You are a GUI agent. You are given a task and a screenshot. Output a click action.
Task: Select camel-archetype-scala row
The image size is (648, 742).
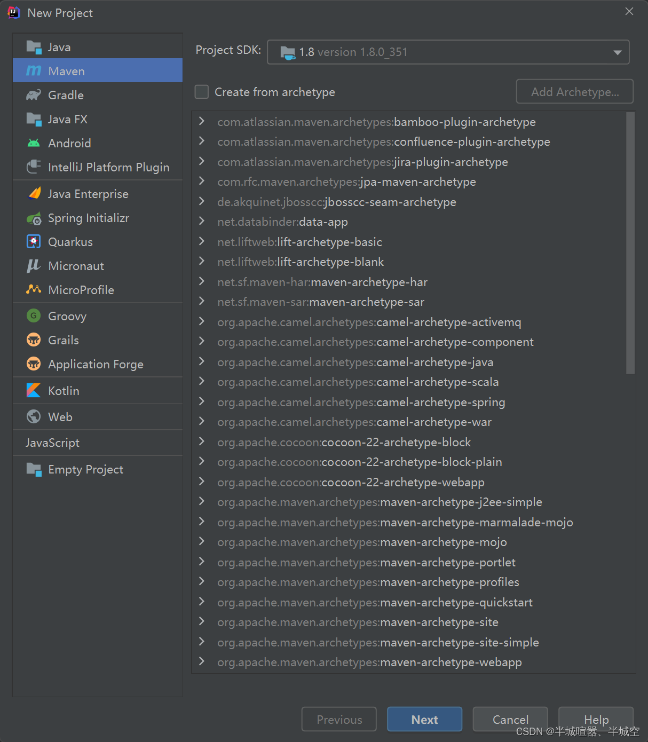[409, 382]
